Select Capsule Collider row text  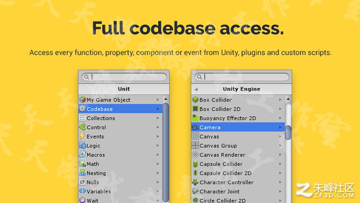pos(221,164)
